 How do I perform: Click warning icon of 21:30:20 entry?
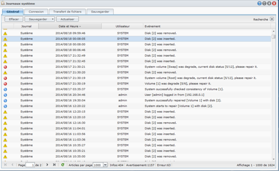pos(5,72)
